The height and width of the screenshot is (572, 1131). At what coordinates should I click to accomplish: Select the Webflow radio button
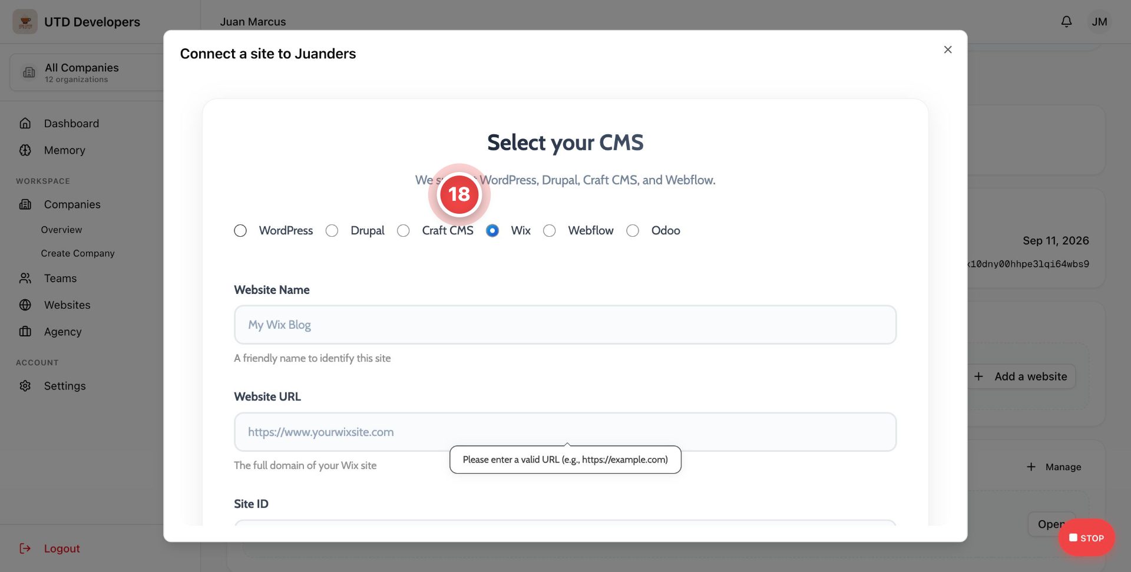(x=550, y=230)
